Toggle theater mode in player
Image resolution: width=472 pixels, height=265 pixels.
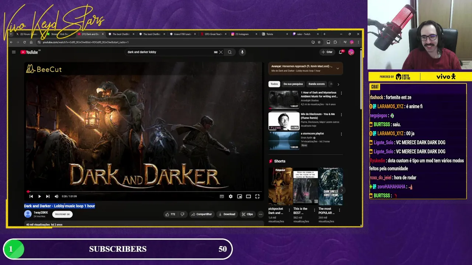tap(248, 197)
